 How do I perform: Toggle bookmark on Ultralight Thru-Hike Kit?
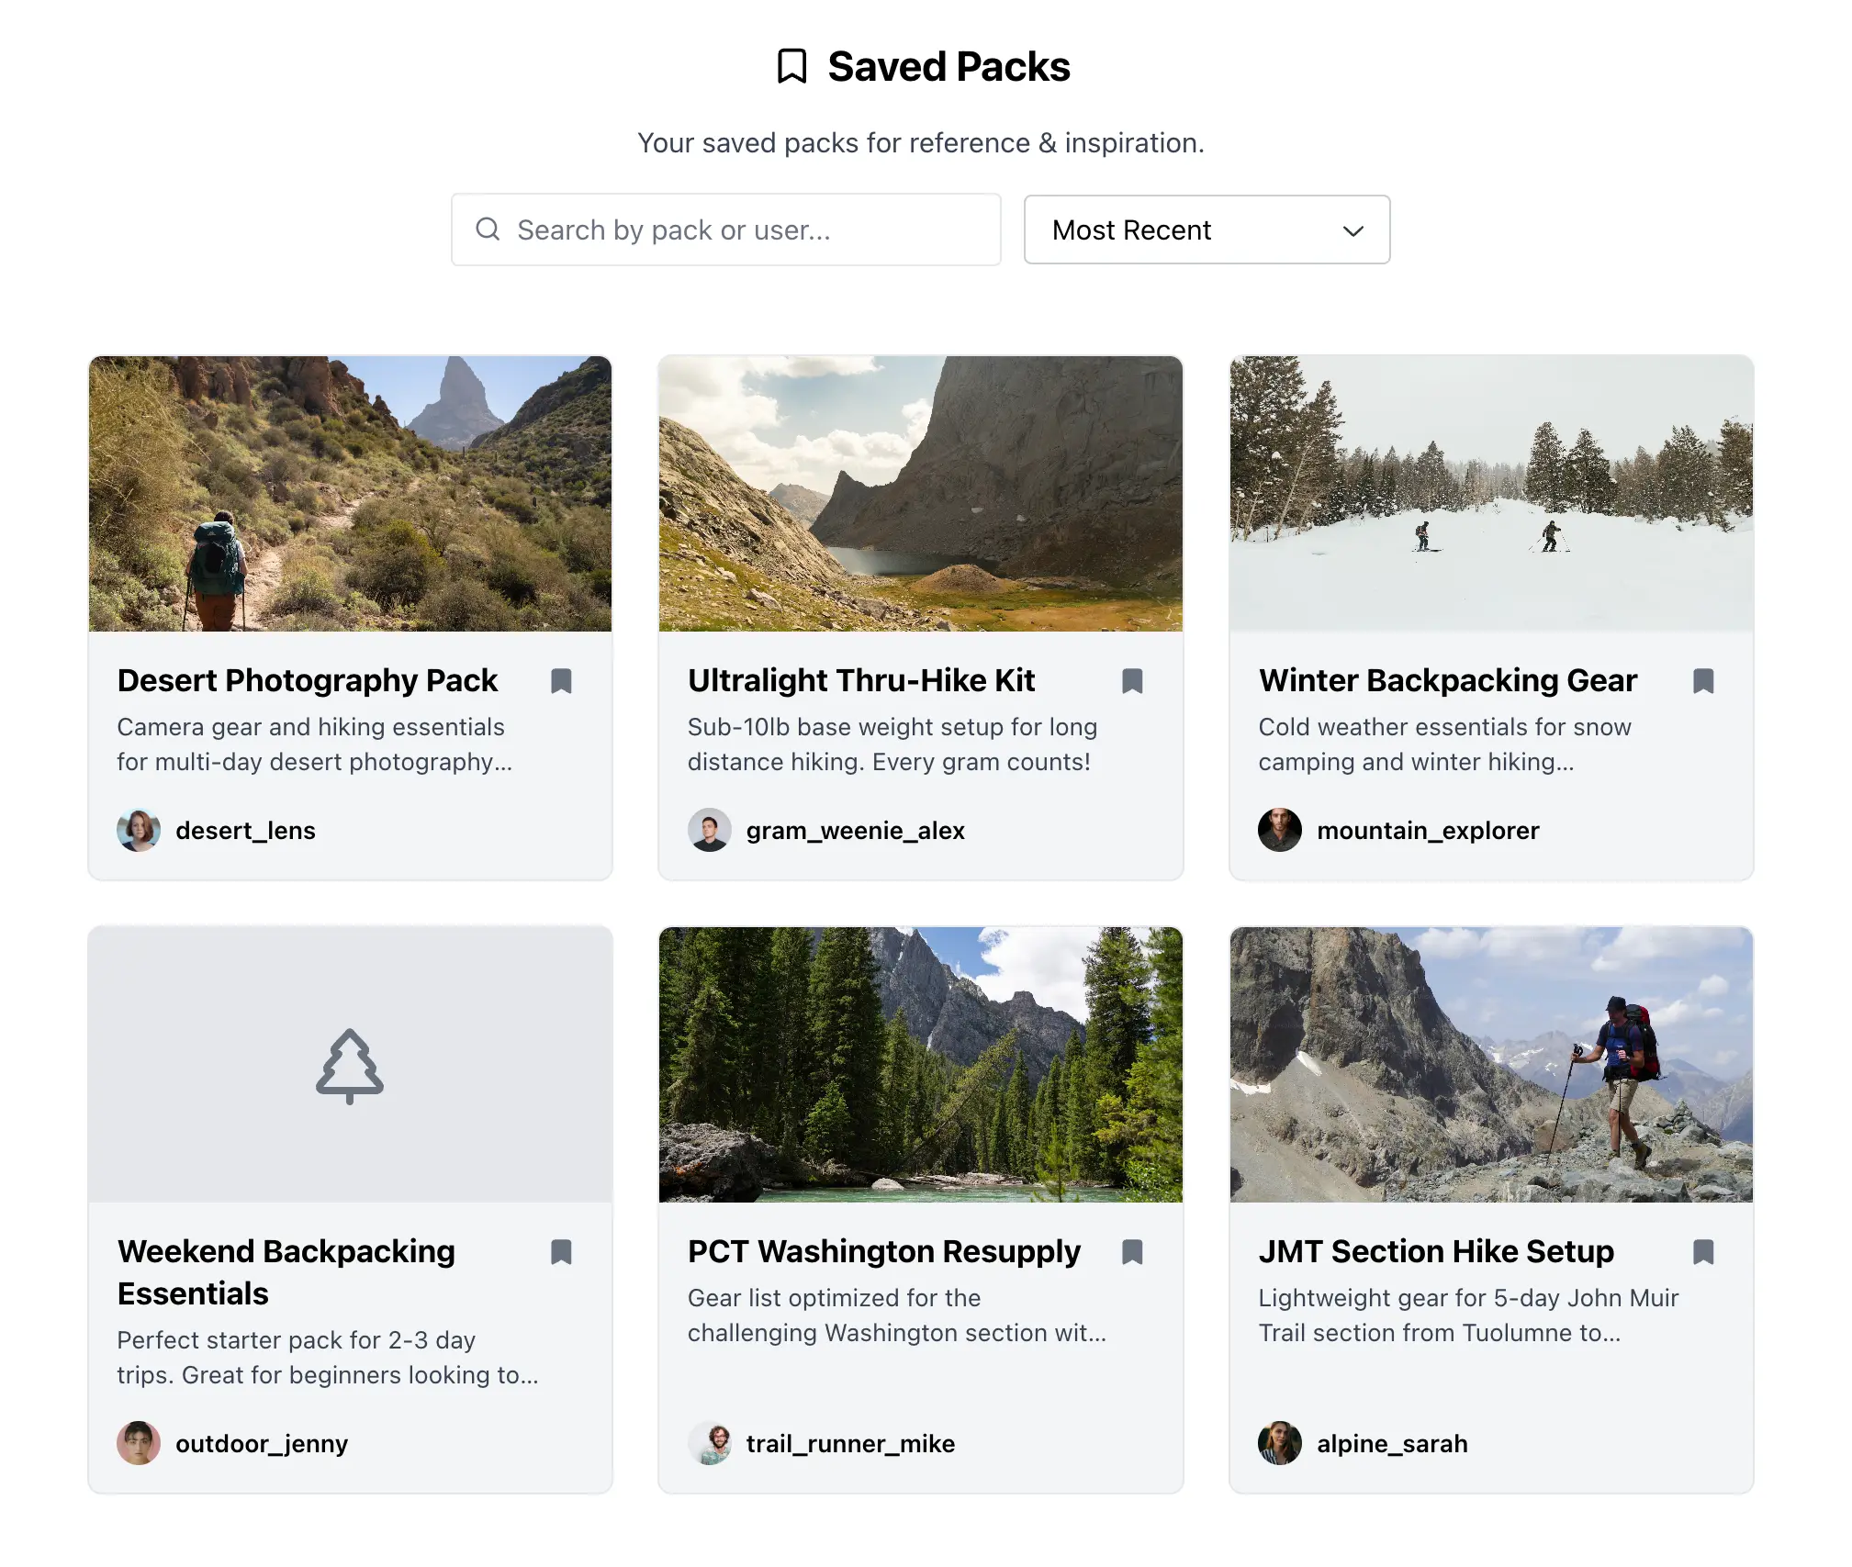[x=1132, y=681]
